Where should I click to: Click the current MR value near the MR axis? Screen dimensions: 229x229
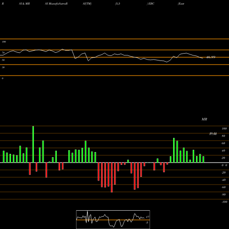[213, 134]
